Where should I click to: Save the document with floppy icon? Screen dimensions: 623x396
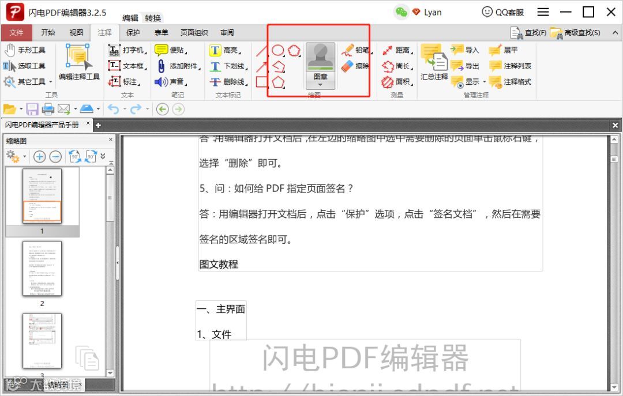point(32,109)
